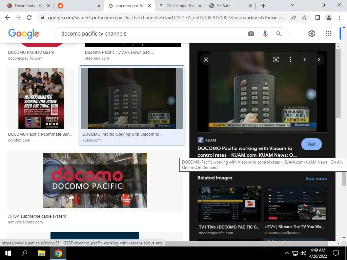
Task: Bookmark this page with the star
Action: coord(304,18)
